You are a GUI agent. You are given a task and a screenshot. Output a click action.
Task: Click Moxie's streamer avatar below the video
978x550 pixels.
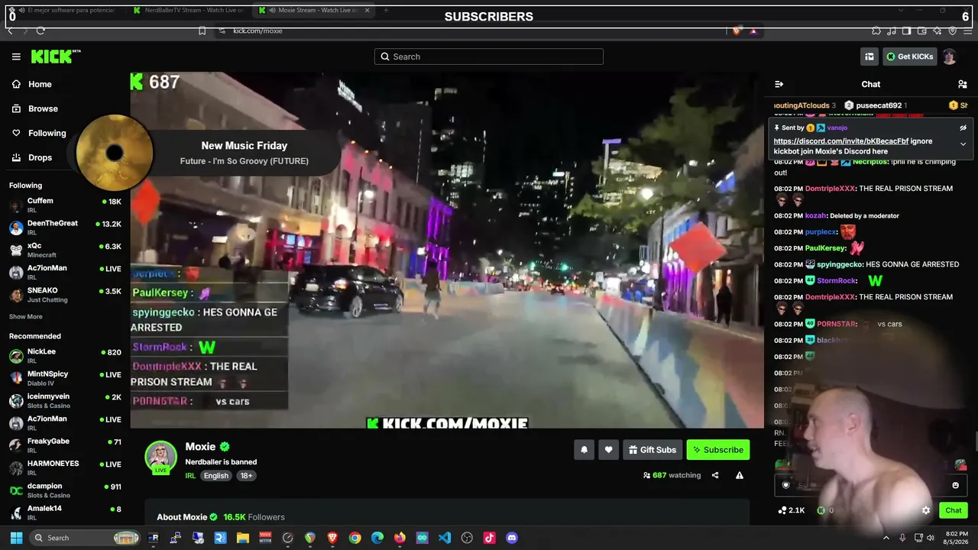point(160,457)
